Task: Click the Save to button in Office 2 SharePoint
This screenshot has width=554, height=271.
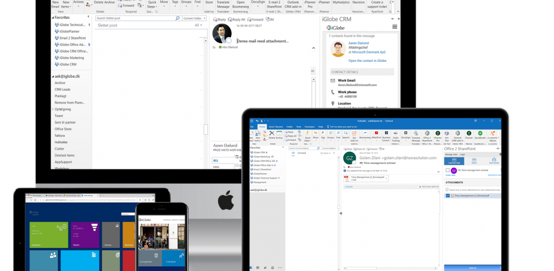Action: [473, 268]
